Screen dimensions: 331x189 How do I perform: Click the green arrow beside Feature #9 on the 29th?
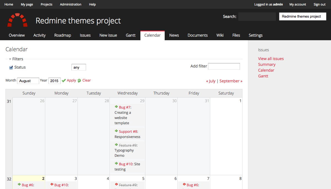click(x=116, y=145)
